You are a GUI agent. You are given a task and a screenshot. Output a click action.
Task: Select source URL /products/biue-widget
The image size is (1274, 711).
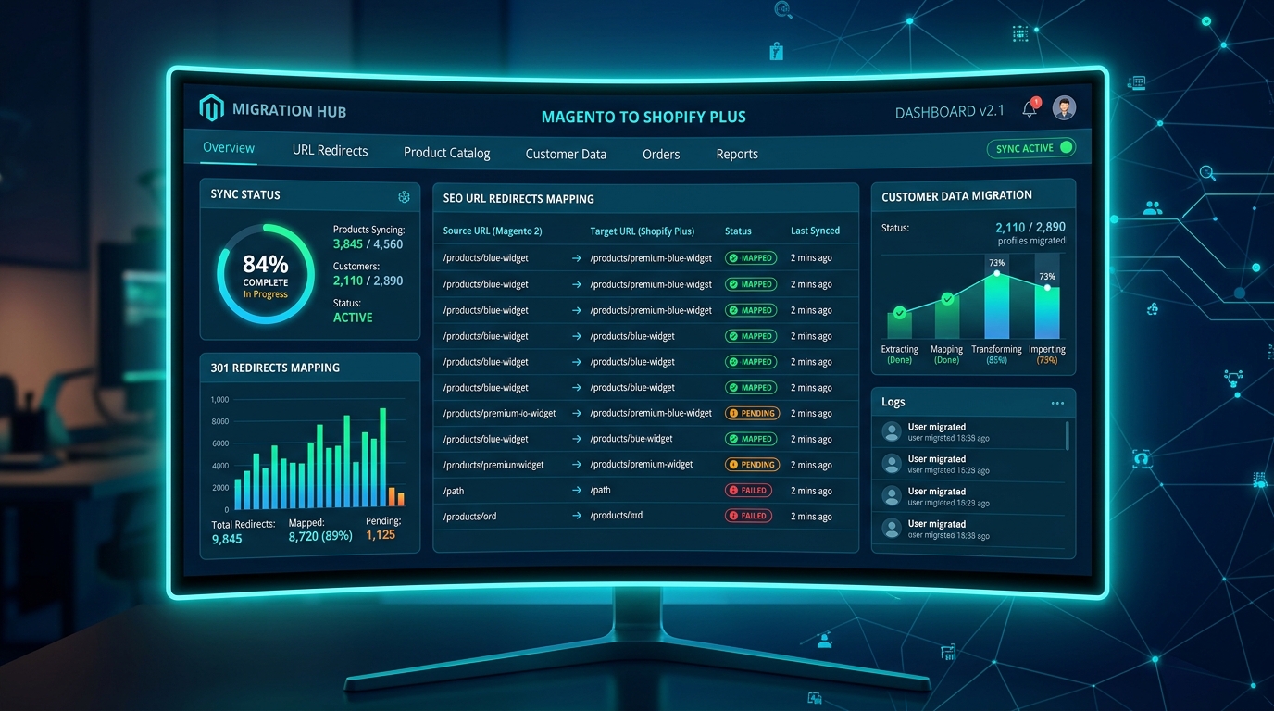click(485, 336)
